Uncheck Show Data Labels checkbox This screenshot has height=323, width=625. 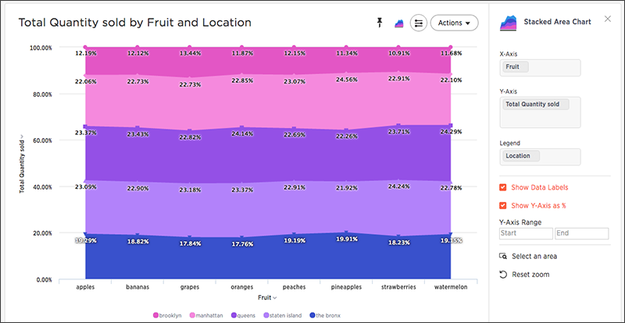pyautogui.click(x=503, y=187)
